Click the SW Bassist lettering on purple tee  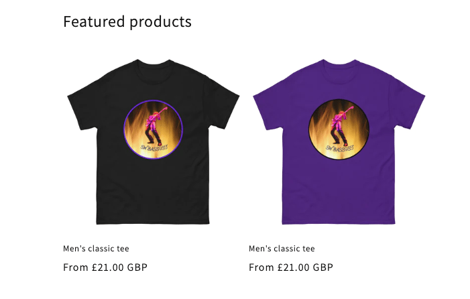pyautogui.click(x=340, y=148)
